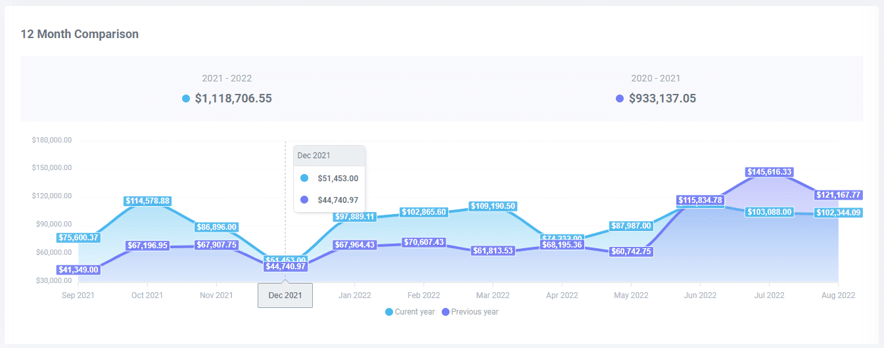Screen dimensions: 884x348
Task: Click the 12 Month Comparison heading
Action: [80, 34]
